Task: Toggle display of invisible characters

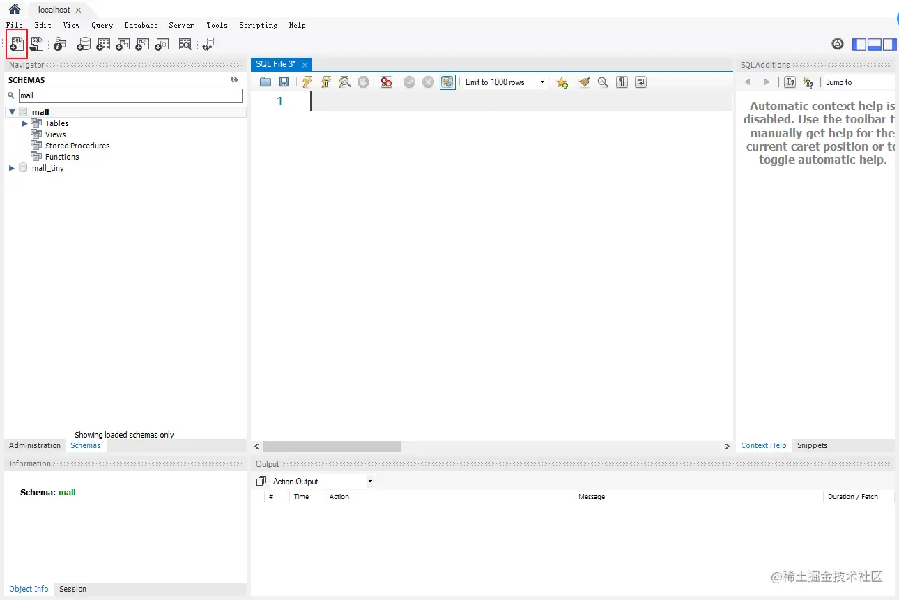Action: click(x=622, y=82)
